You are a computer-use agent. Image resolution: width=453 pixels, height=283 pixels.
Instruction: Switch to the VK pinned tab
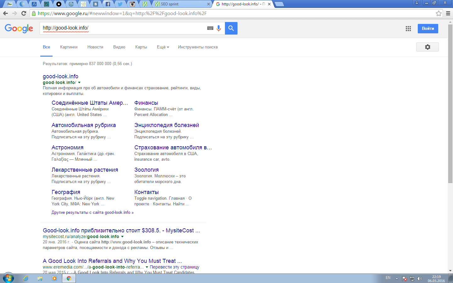96,4
